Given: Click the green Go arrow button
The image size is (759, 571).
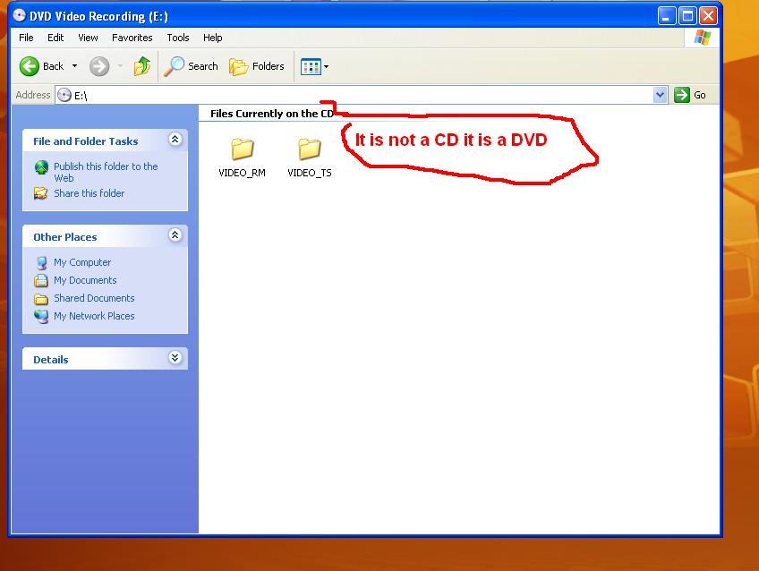Looking at the screenshot, I should point(681,95).
